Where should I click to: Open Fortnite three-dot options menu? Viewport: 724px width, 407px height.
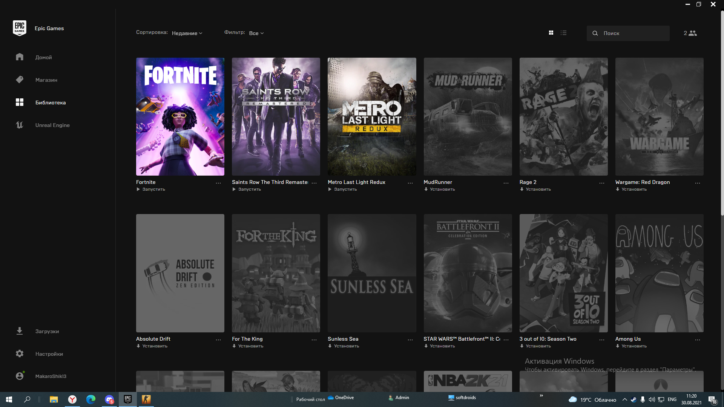[218, 183]
